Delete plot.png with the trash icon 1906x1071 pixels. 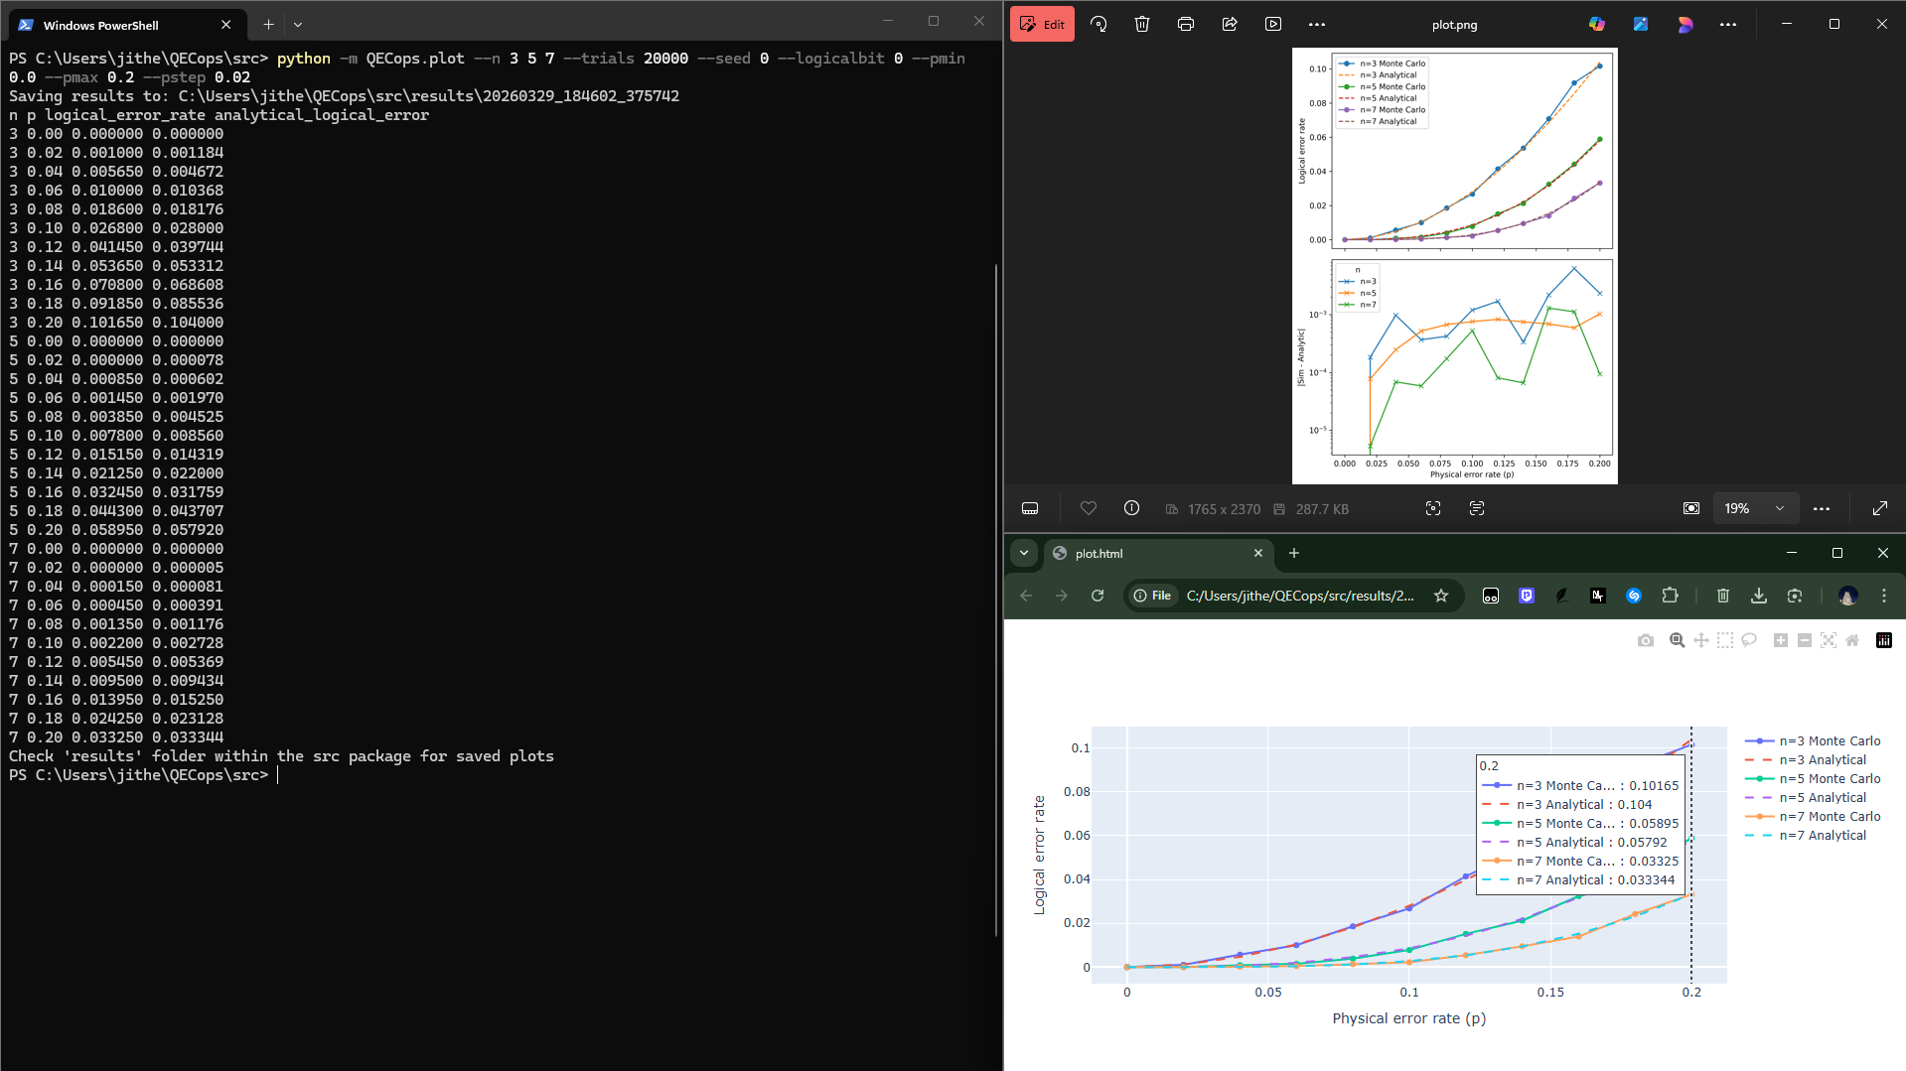click(x=1142, y=25)
